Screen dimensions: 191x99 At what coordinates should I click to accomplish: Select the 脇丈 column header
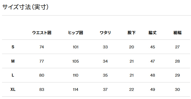[153, 33]
